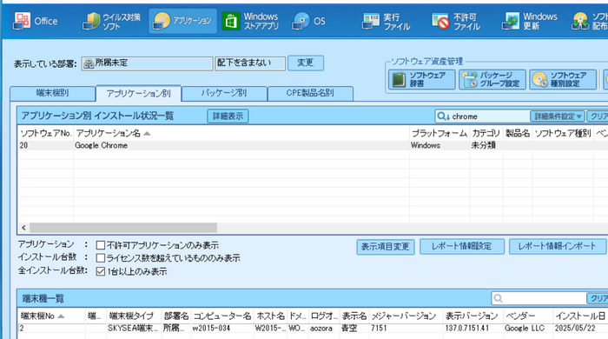
Task: Click the 配下を含まない field
Action: coord(250,63)
